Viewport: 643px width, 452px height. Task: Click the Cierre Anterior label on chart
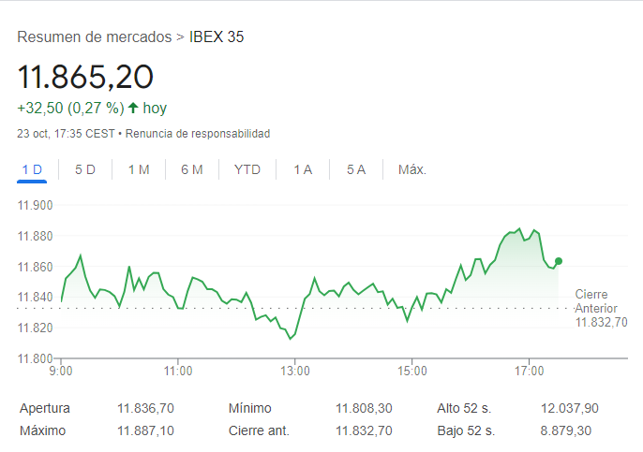click(x=596, y=301)
